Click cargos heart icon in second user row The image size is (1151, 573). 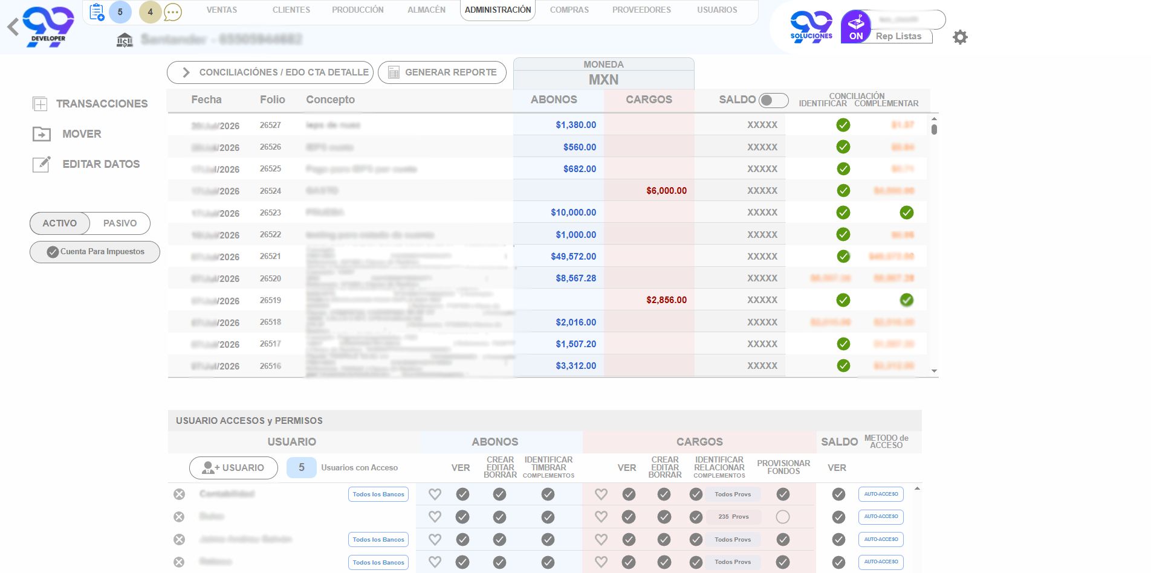(x=601, y=517)
